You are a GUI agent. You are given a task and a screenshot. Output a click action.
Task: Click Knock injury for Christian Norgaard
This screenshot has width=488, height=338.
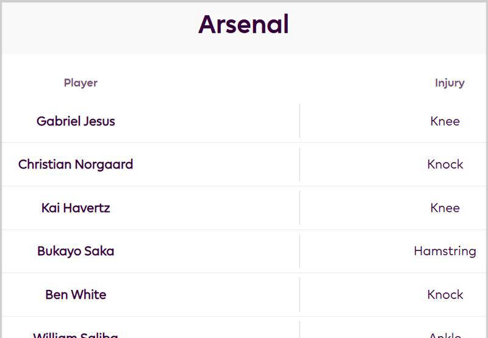[445, 164]
